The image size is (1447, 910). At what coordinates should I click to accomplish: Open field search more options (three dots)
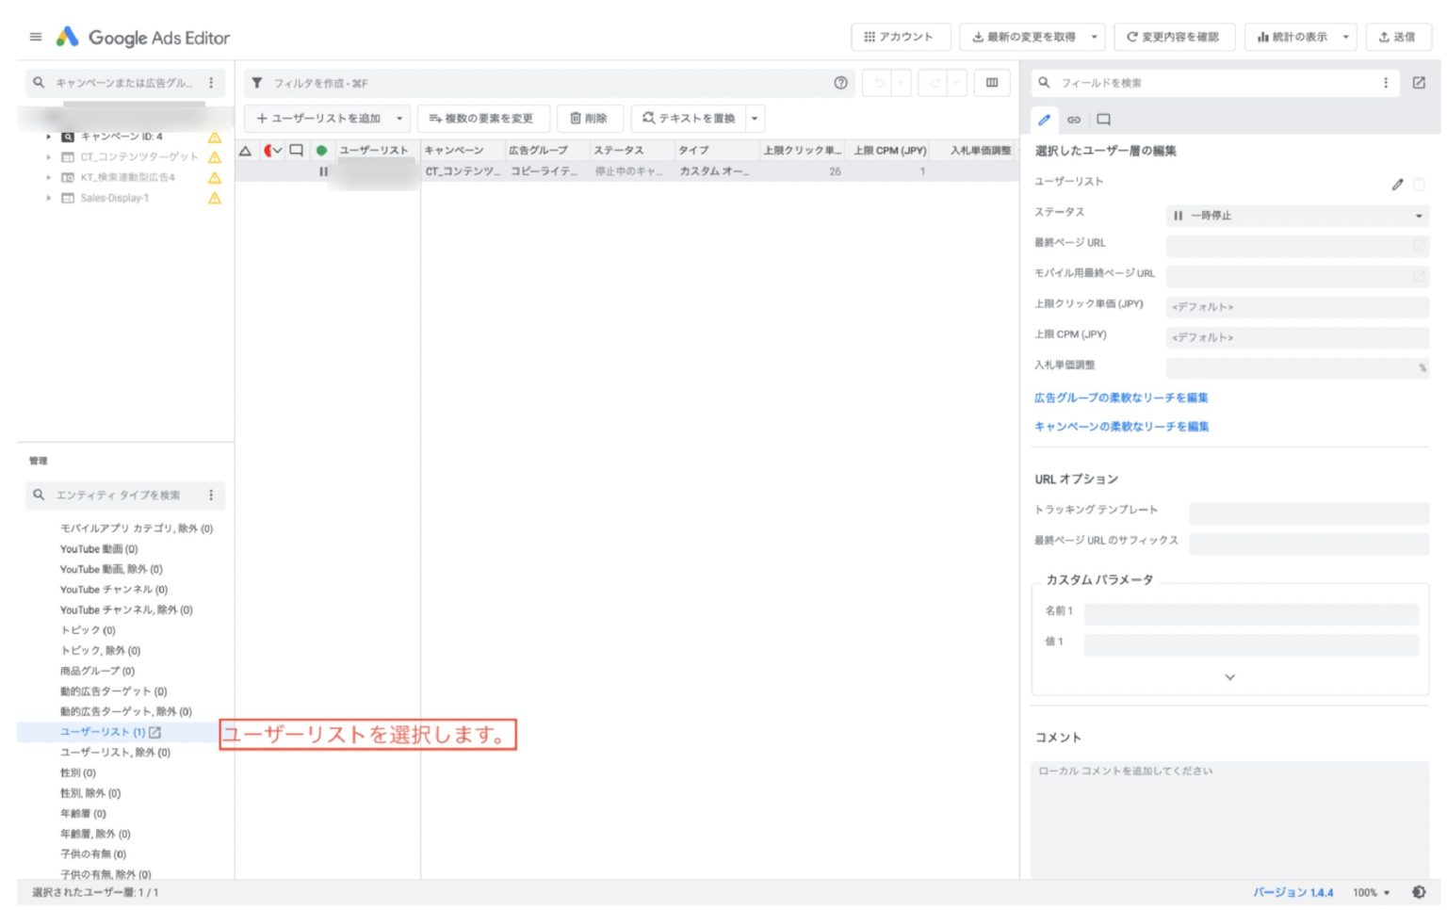coord(1385,83)
